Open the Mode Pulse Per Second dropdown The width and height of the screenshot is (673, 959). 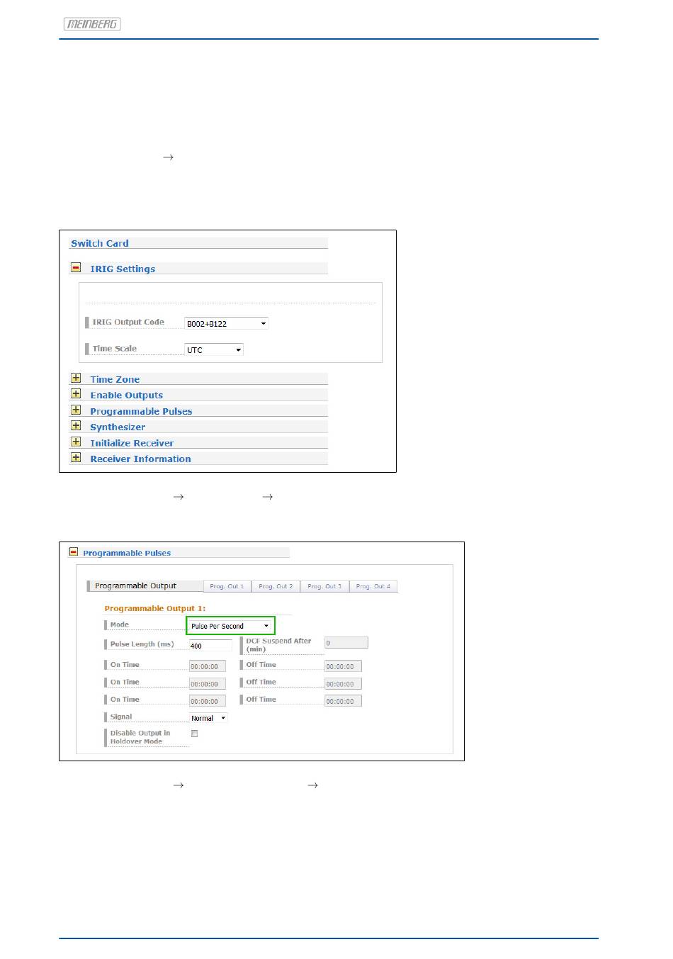pyautogui.click(x=230, y=626)
